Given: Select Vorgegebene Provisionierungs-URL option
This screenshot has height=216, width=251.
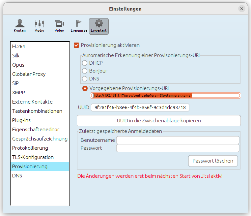Looking at the screenshot, I should tap(85, 88).
